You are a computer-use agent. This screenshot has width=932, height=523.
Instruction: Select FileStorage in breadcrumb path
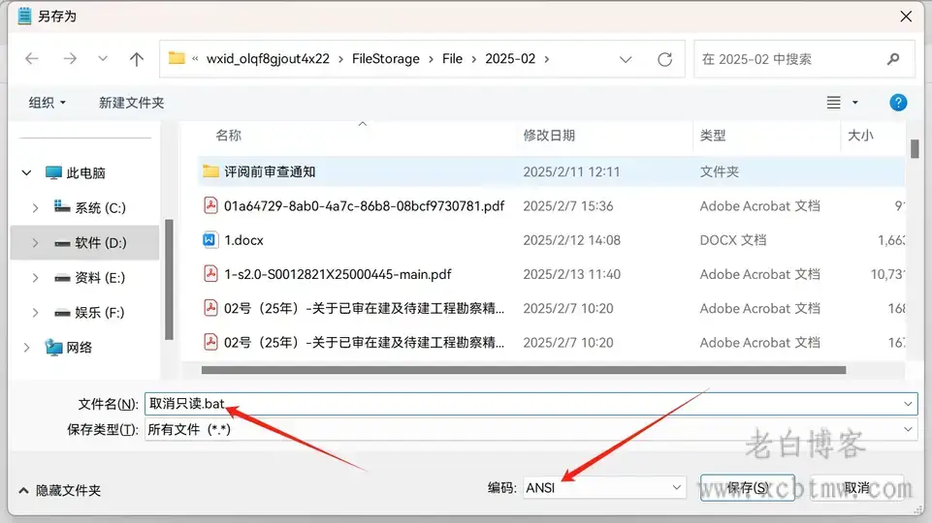pos(386,59)
